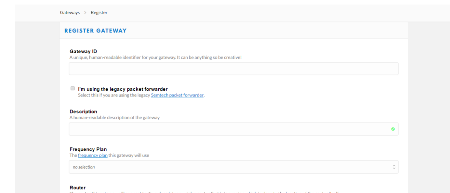Click the green validation check icon
The height and width of the screenshot is (193, 450).
(393, 129)
